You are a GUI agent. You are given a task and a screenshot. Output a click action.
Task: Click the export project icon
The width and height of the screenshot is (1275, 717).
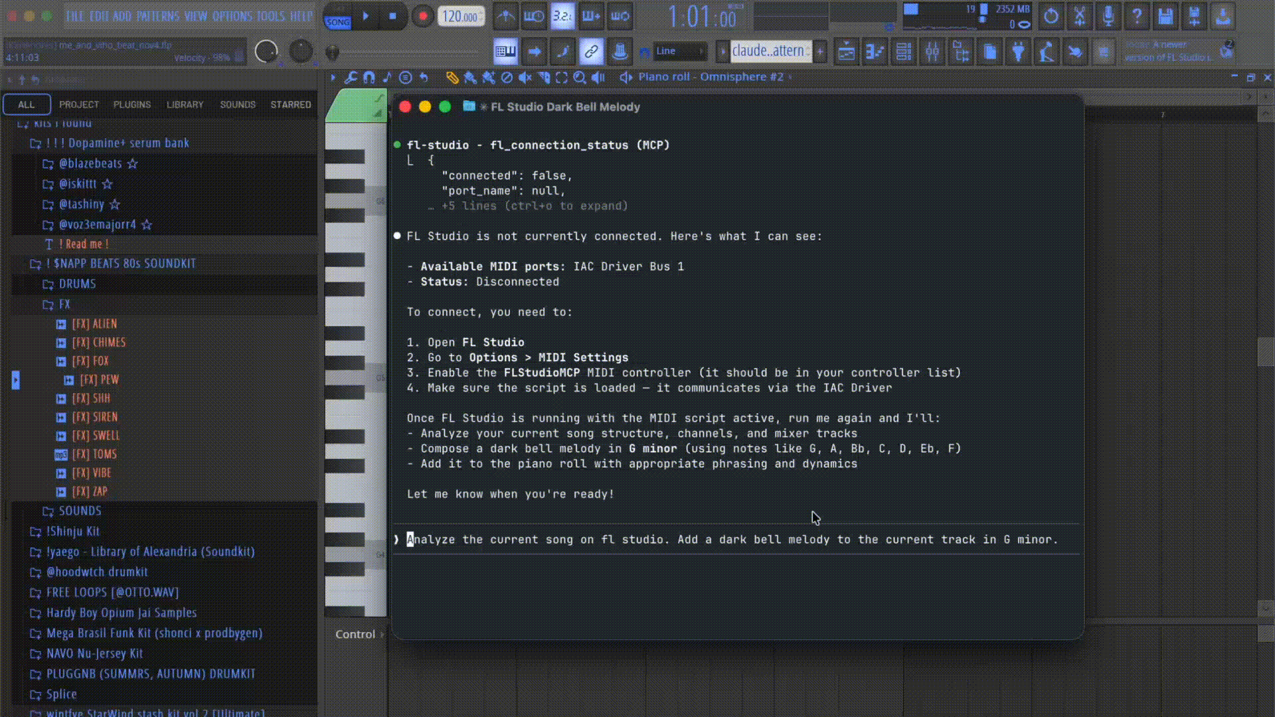click(x=1223, y=16)
